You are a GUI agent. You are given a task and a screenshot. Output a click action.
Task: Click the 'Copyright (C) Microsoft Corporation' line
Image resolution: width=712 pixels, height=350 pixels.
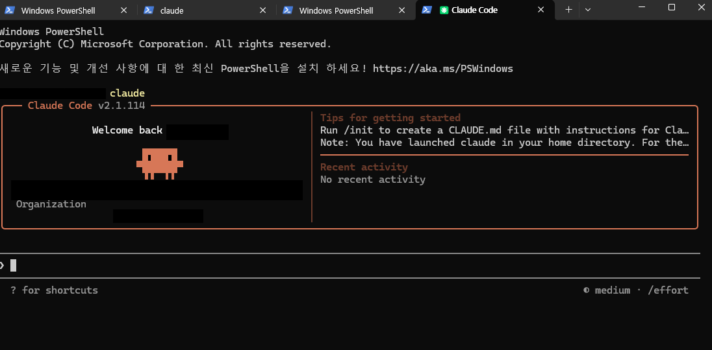165,44
